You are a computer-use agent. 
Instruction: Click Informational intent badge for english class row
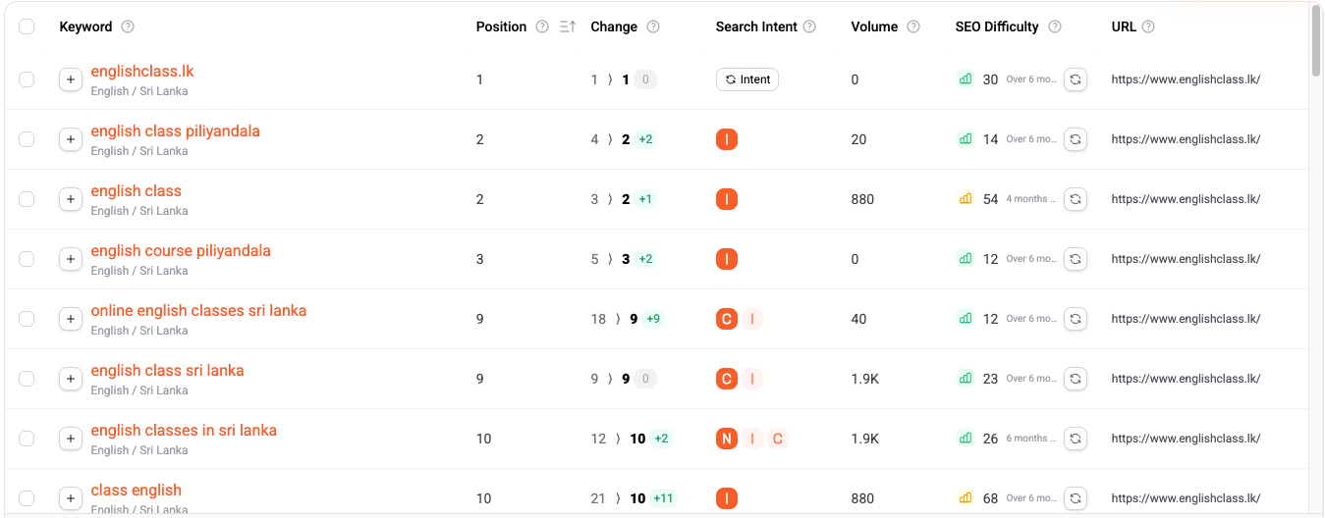pos(727,199)
